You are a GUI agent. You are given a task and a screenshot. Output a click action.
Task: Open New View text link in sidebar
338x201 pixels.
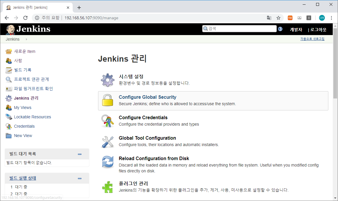tap(23, 136)
